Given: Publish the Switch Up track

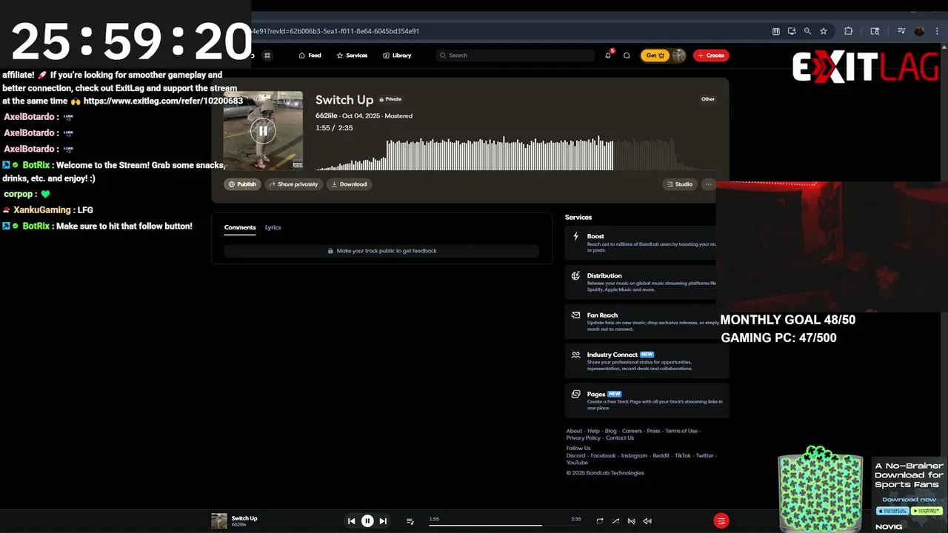Looking at the screenshot, I should click(242, 184).
